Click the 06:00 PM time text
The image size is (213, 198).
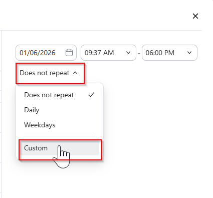click(x=160, y=53)
